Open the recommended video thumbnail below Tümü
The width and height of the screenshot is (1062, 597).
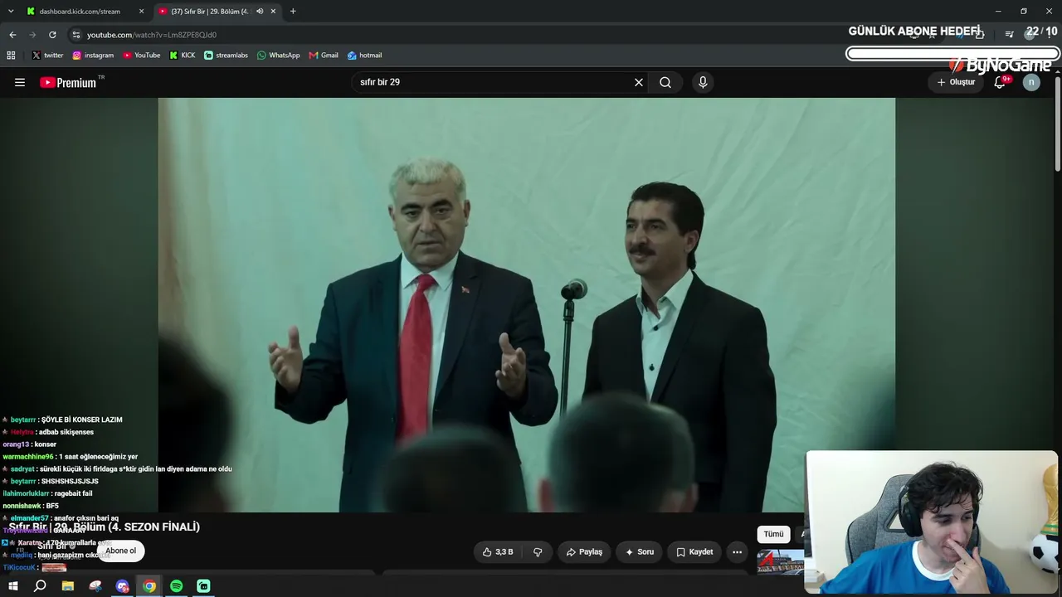coord(780,562)
